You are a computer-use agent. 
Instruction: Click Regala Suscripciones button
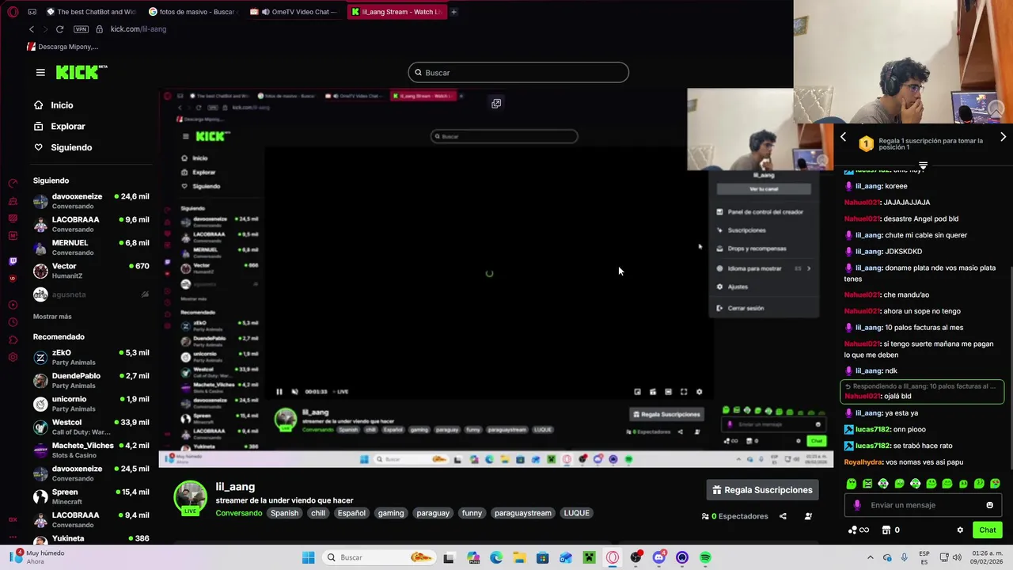click(x=763, y=490)
